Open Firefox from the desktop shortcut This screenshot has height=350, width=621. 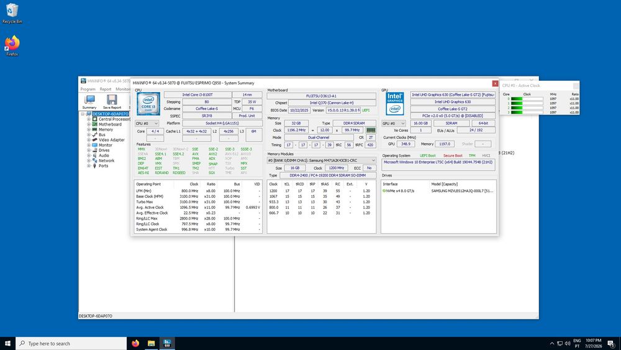click(x=12, y=45)
